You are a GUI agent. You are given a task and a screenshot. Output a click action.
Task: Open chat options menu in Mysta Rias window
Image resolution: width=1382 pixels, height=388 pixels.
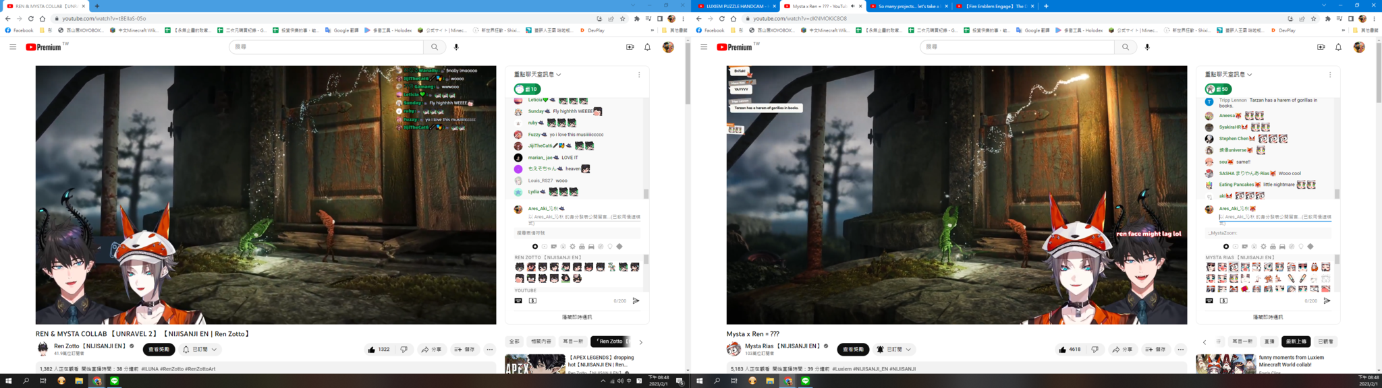point(1330,75)
